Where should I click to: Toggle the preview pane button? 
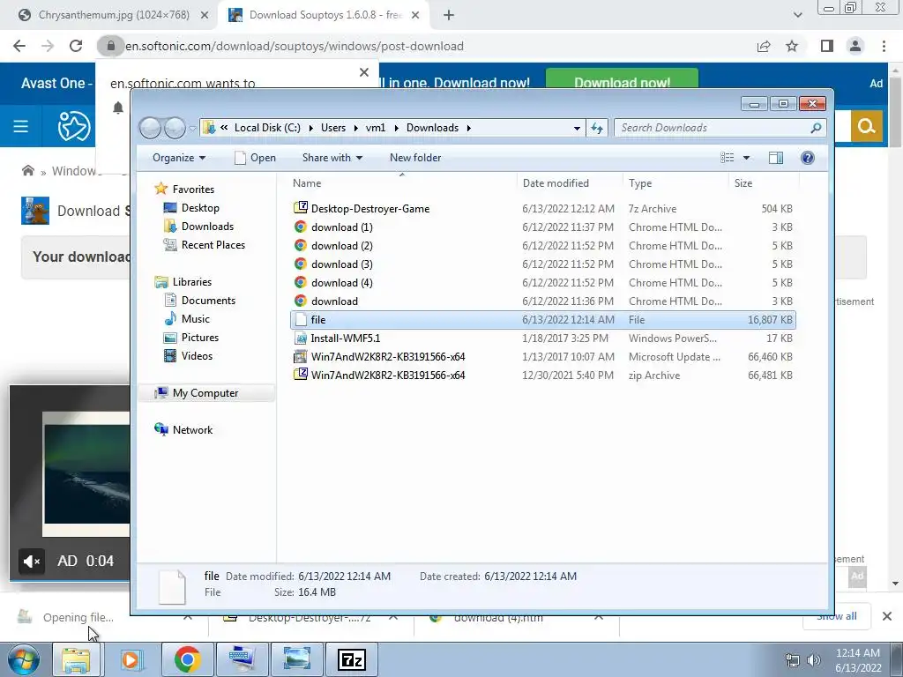click(x=776, y=158)
